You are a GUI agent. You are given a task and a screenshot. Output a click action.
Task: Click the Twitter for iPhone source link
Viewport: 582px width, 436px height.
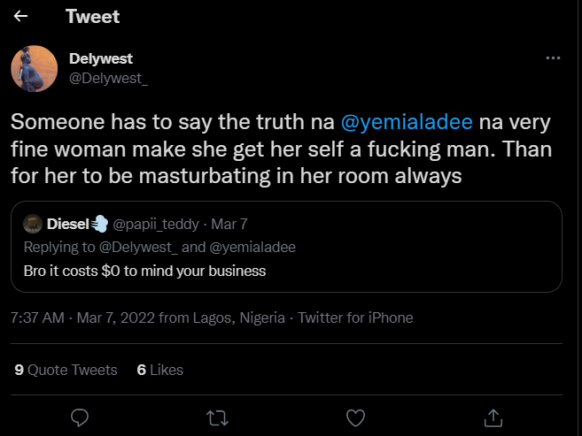coord(355,317)
